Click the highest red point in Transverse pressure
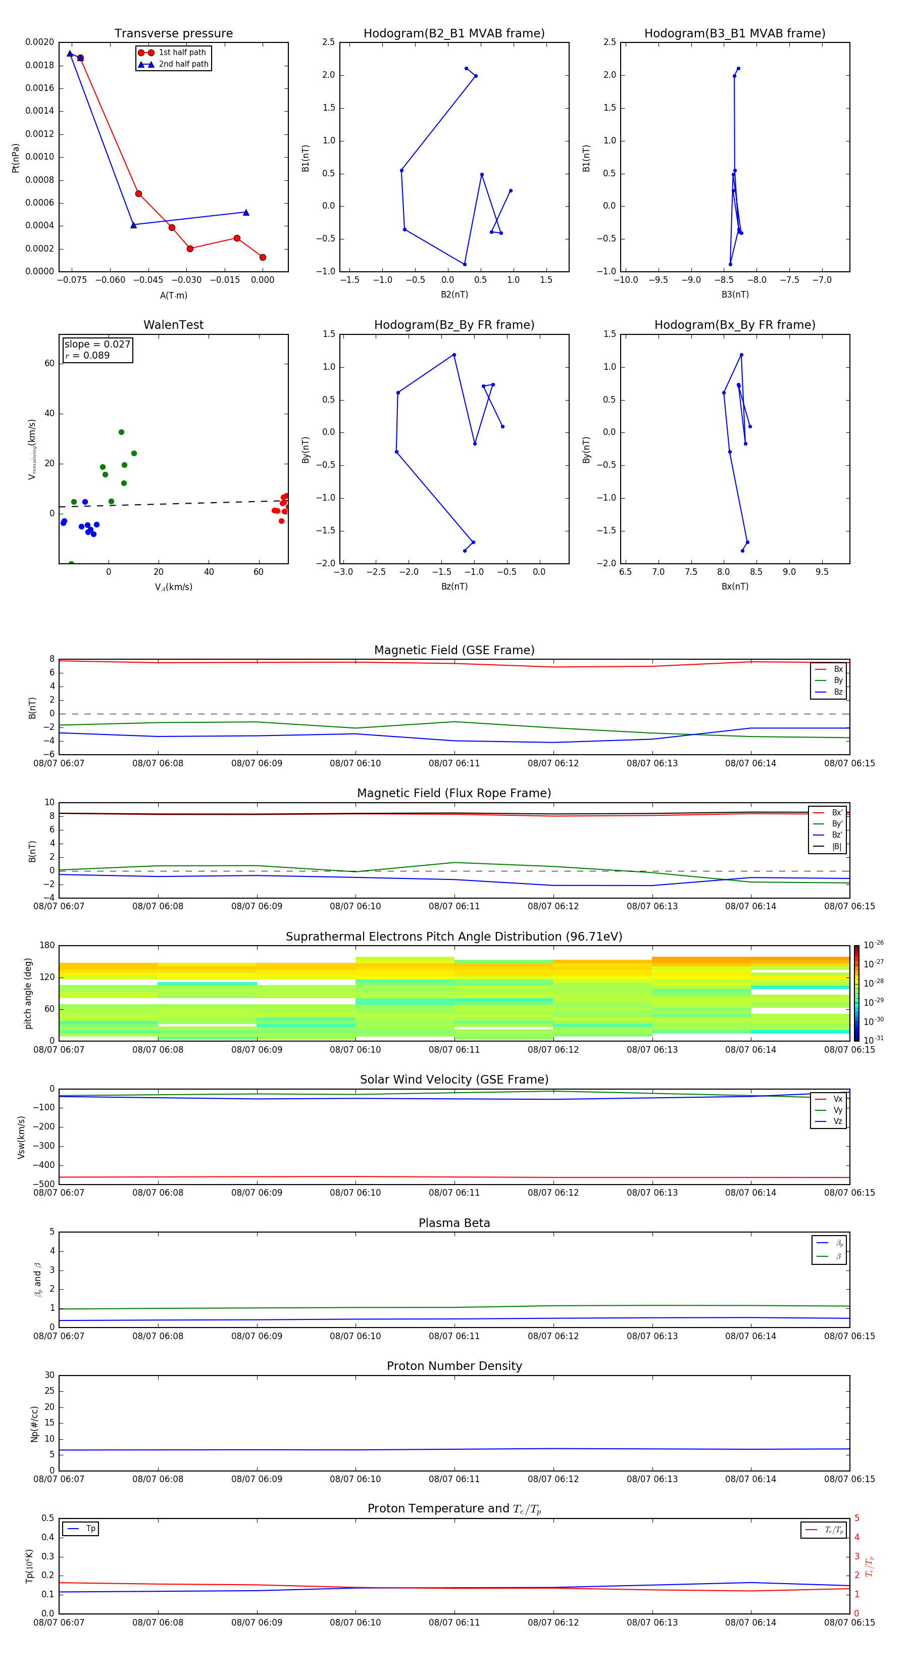 (x=80, y=58)
